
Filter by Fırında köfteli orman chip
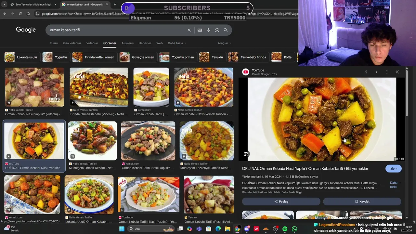[x=95, y=57]
